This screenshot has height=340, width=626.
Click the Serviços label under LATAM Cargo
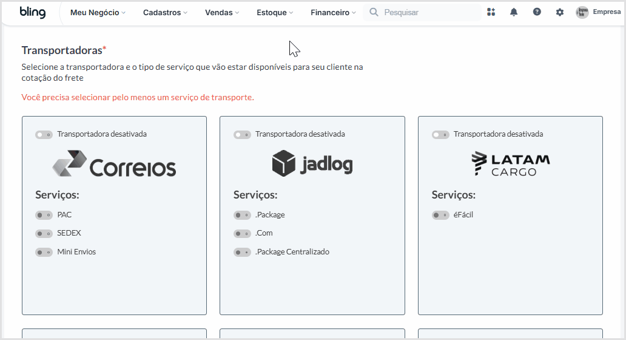tap(454, 195)
